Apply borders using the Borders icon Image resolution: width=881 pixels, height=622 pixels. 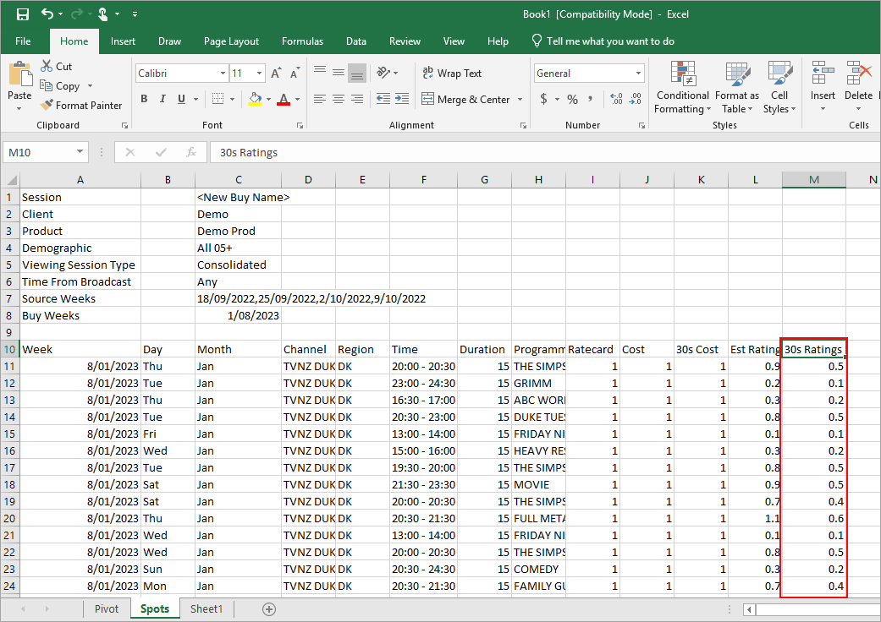pyautogui.click(x=218, y=99)
